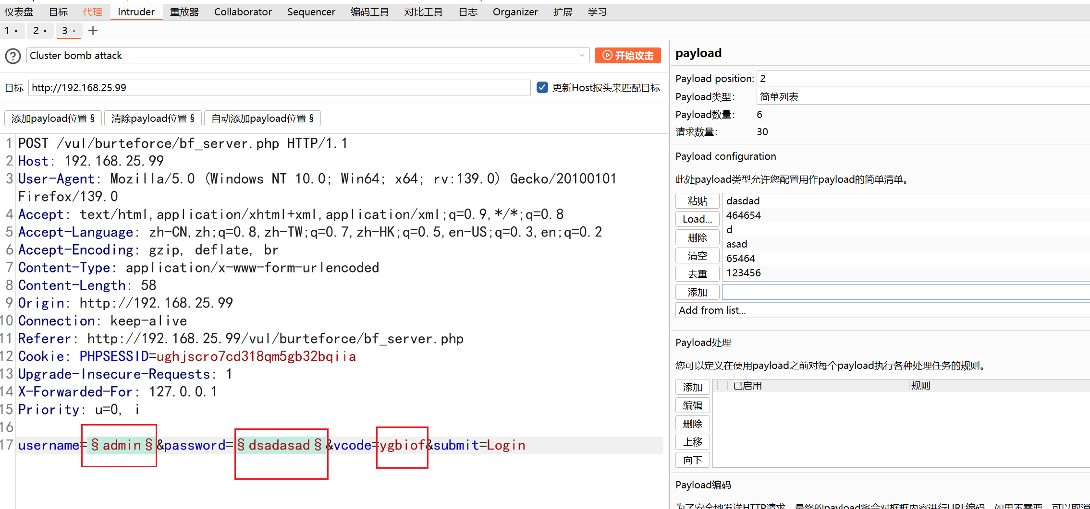Open the Sequencer tab
1090x509 pixels.
click(311, 12)
